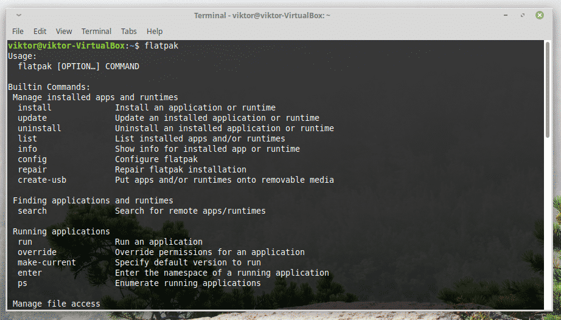Click the 'flatpak' command typed at the prompt
The image size is (561, 320).
click(161, 46)
